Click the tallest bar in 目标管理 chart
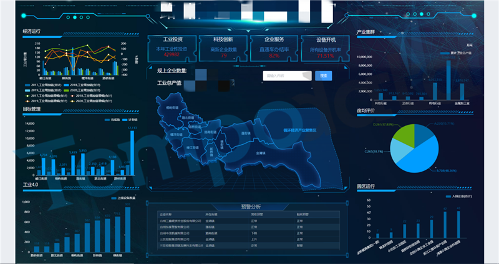The height and width of the screenshot is (264, 499). click(x=132, y=152)
